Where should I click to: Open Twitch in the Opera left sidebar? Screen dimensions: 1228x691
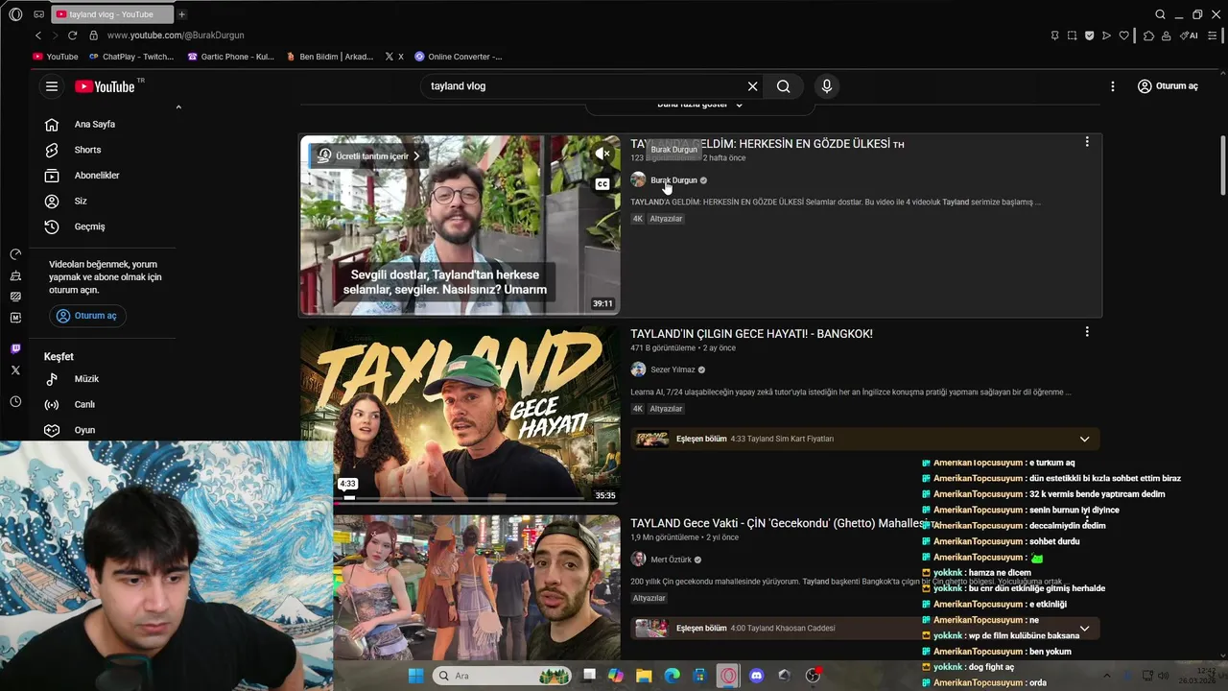pyautogui.click(x=15, y=348)
